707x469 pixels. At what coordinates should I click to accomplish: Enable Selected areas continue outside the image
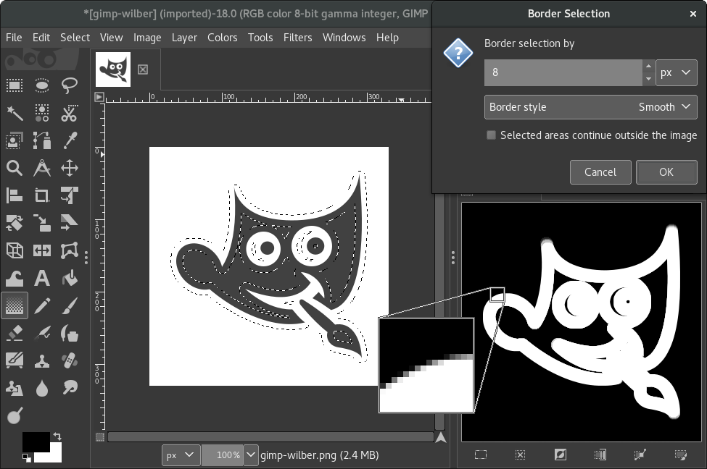(x=492, y=135)
